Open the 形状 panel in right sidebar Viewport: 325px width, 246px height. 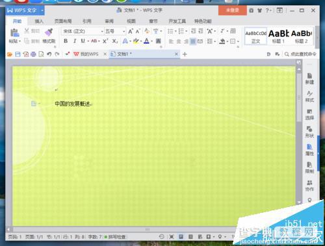point(309,132)
